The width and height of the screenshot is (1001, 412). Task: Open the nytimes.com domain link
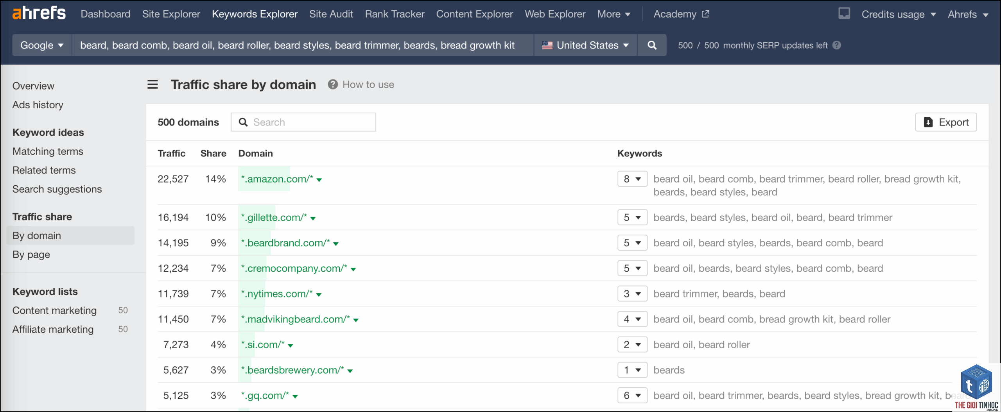[277, 294]
